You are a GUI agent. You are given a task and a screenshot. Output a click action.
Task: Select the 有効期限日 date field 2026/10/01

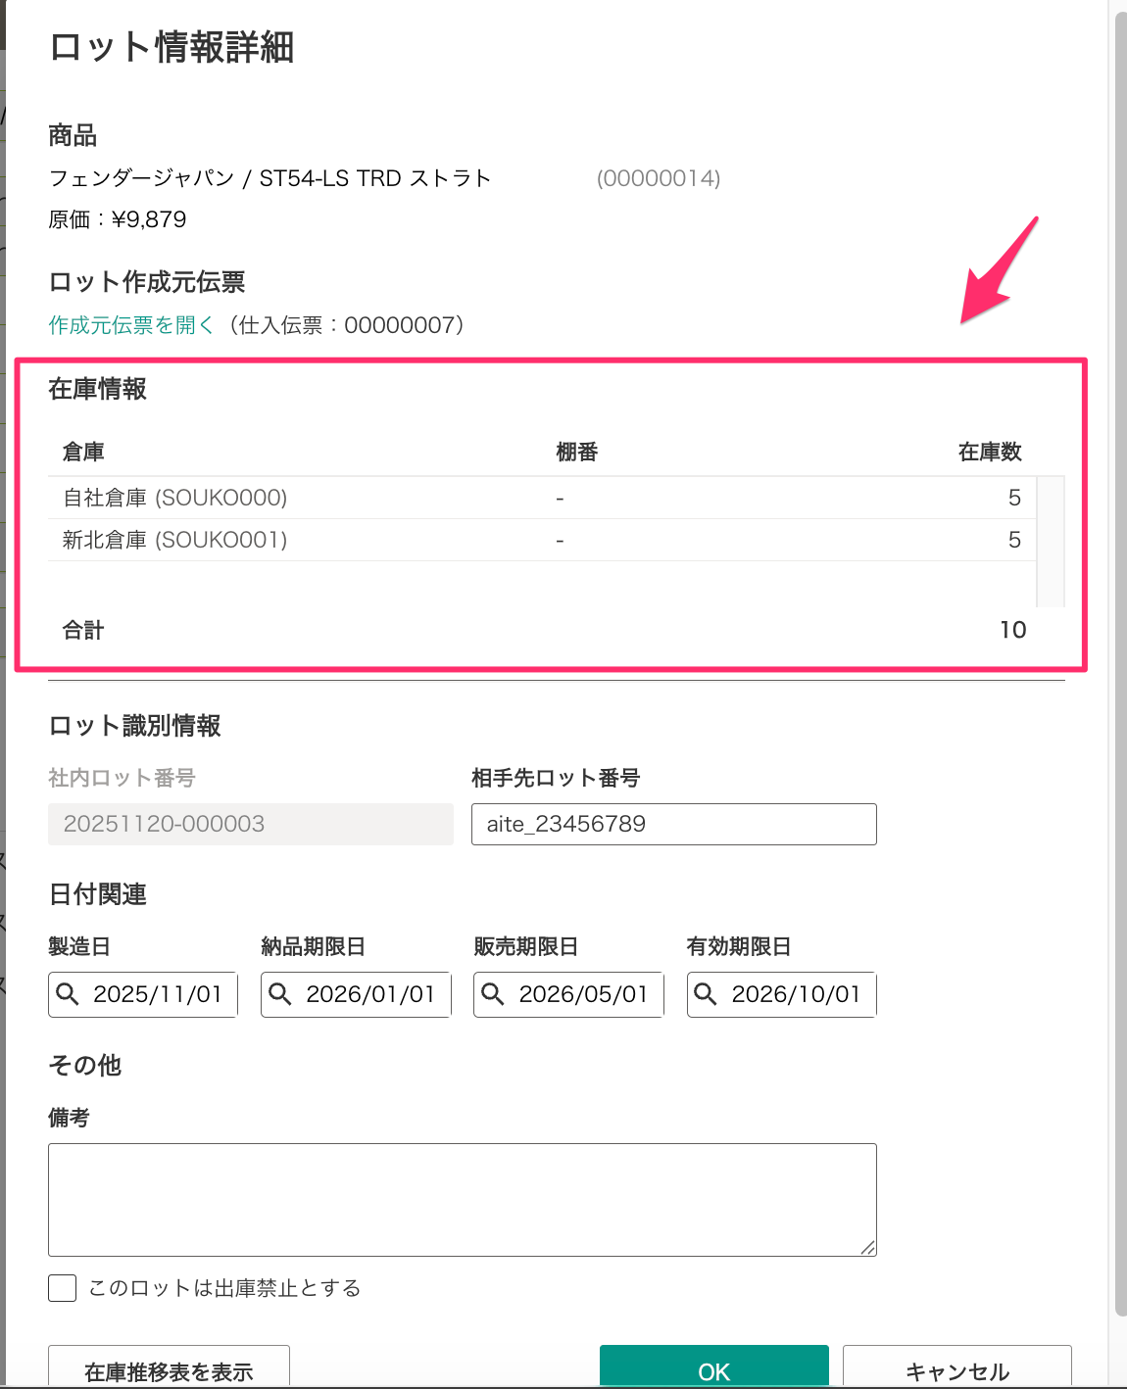[x=782, y=994]
